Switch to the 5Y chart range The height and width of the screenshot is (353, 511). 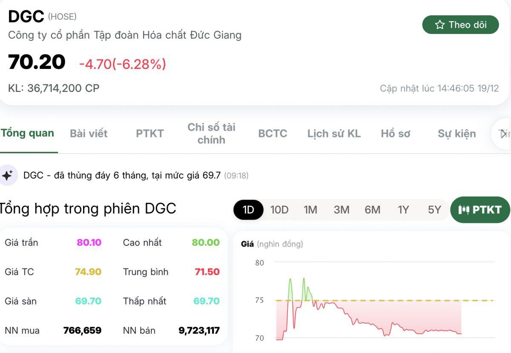(x=433, y=210)
